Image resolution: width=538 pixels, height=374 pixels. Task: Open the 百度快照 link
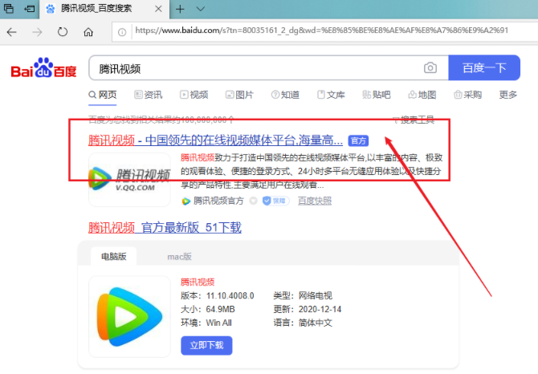point(314,201)
